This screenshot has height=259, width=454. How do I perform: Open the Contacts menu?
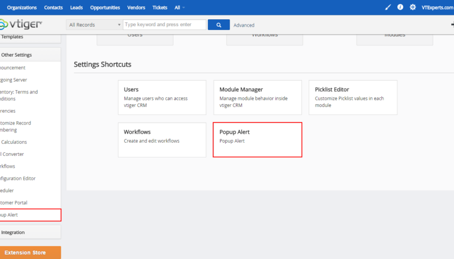(x=53, y=7)
